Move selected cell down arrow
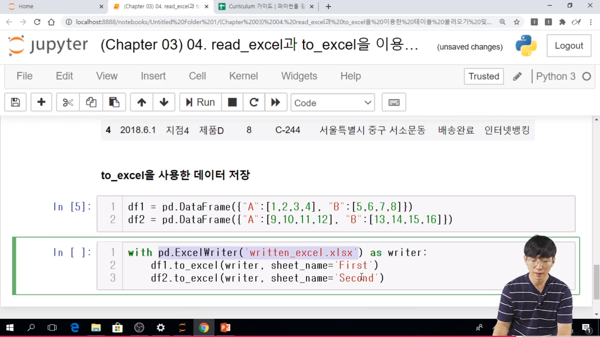The height and width of the screenshot is (337, 600). (x=164, y=102)
